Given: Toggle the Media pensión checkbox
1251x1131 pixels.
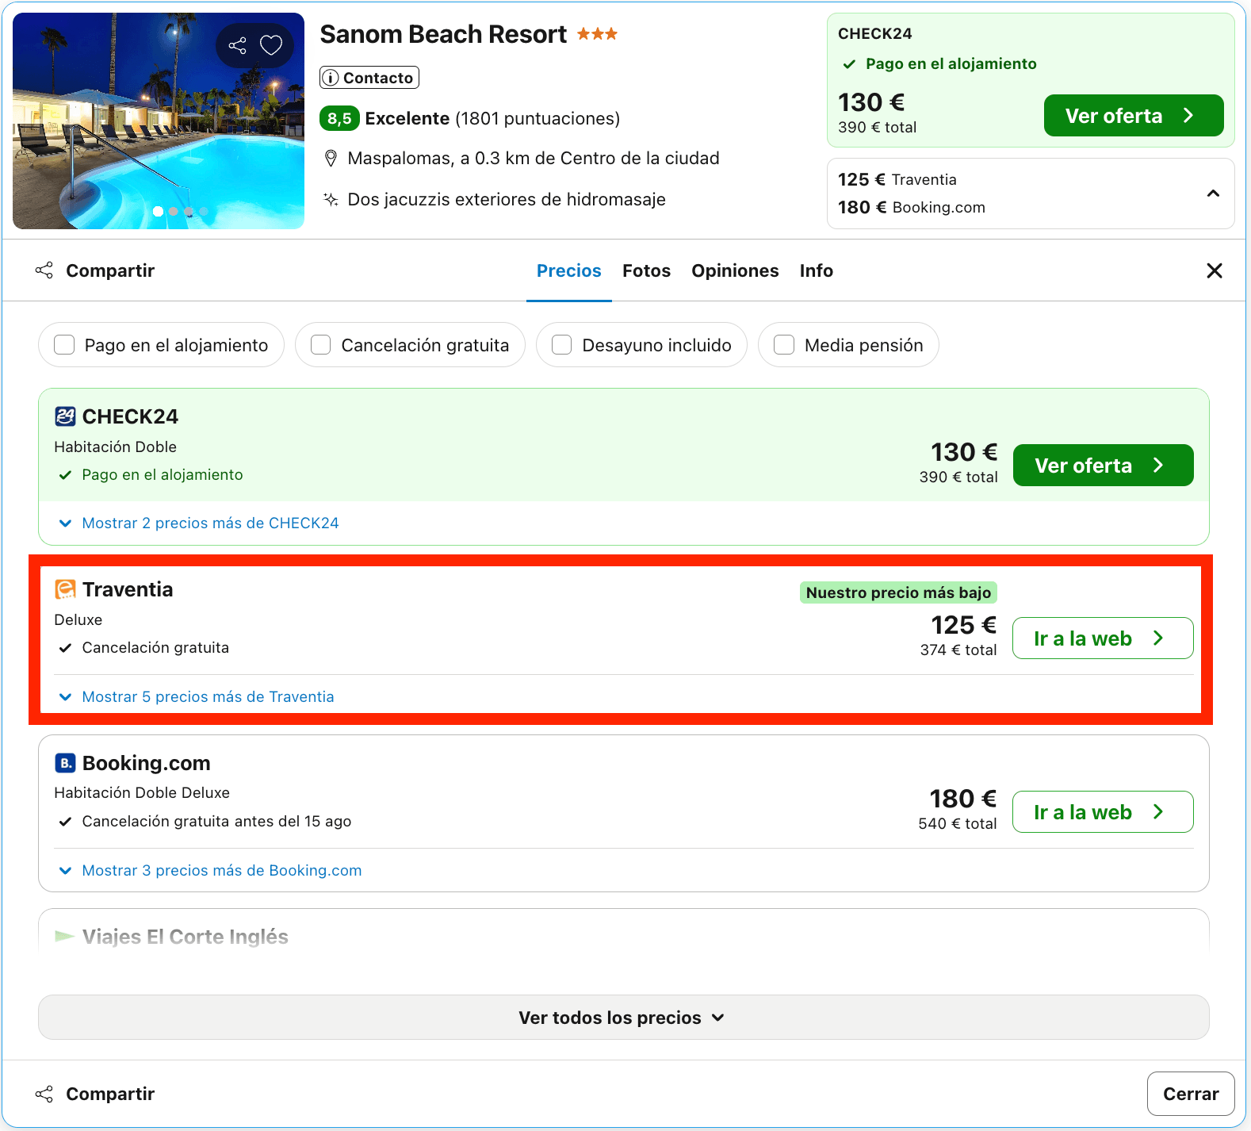Looking at the screenshot, I should 784,345.
